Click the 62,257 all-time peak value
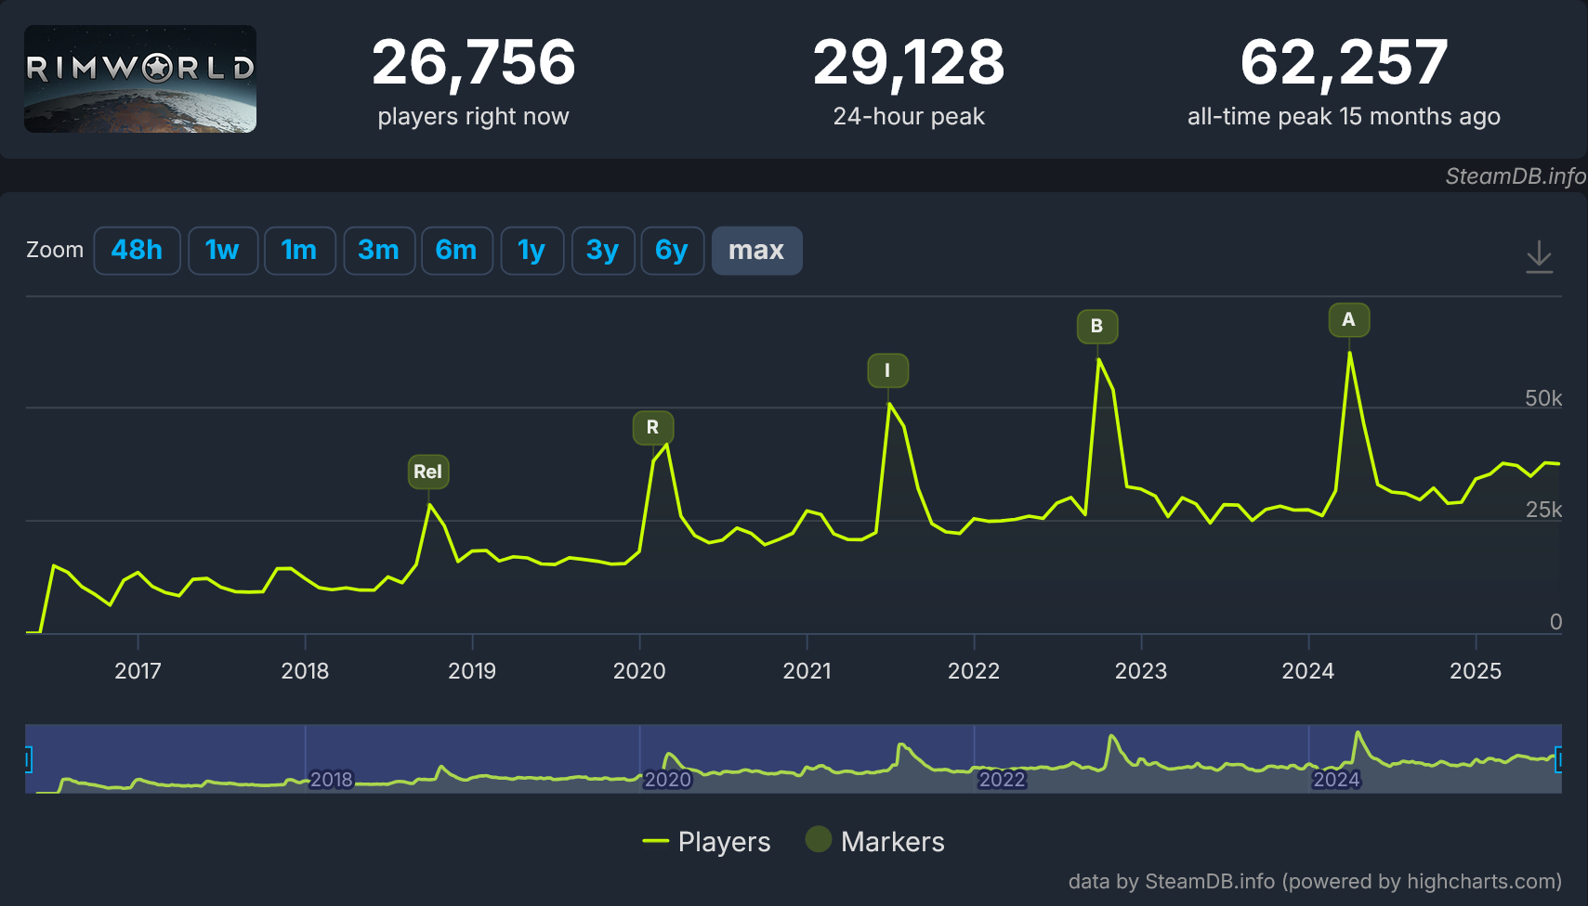Image resolution: width=1588 pixels, height=906 pixels. (1344, 63)
